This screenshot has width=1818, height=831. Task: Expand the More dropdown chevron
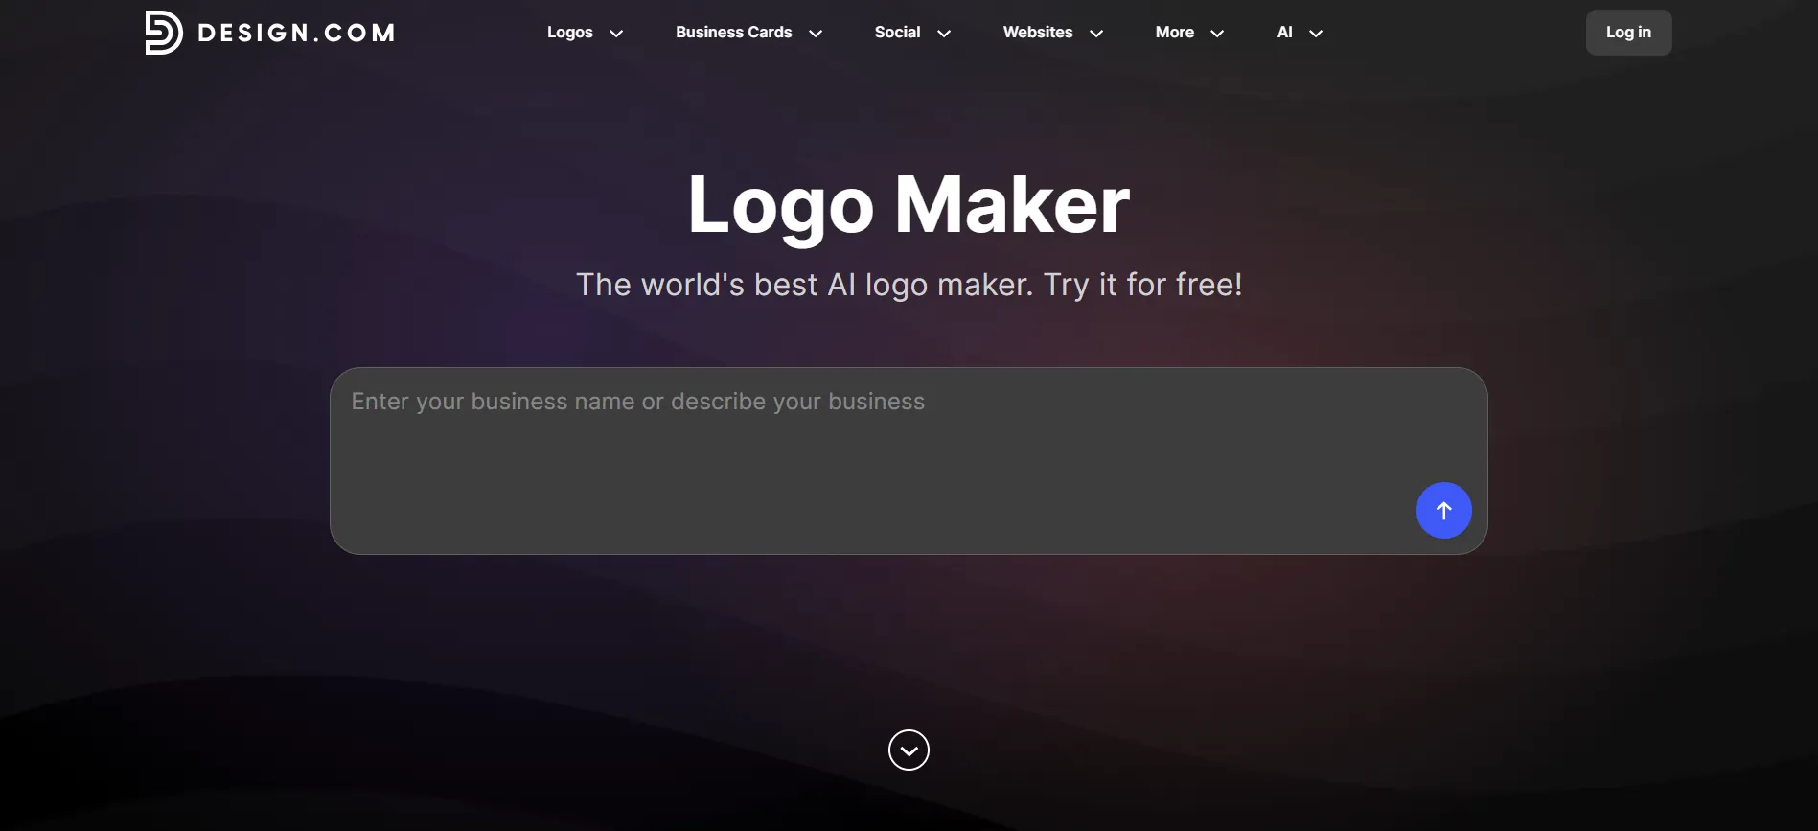tap(1217, 34)
